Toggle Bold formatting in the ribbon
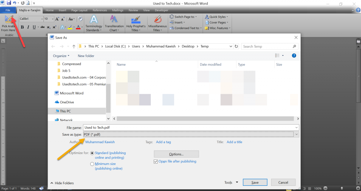 pos(22,27)
